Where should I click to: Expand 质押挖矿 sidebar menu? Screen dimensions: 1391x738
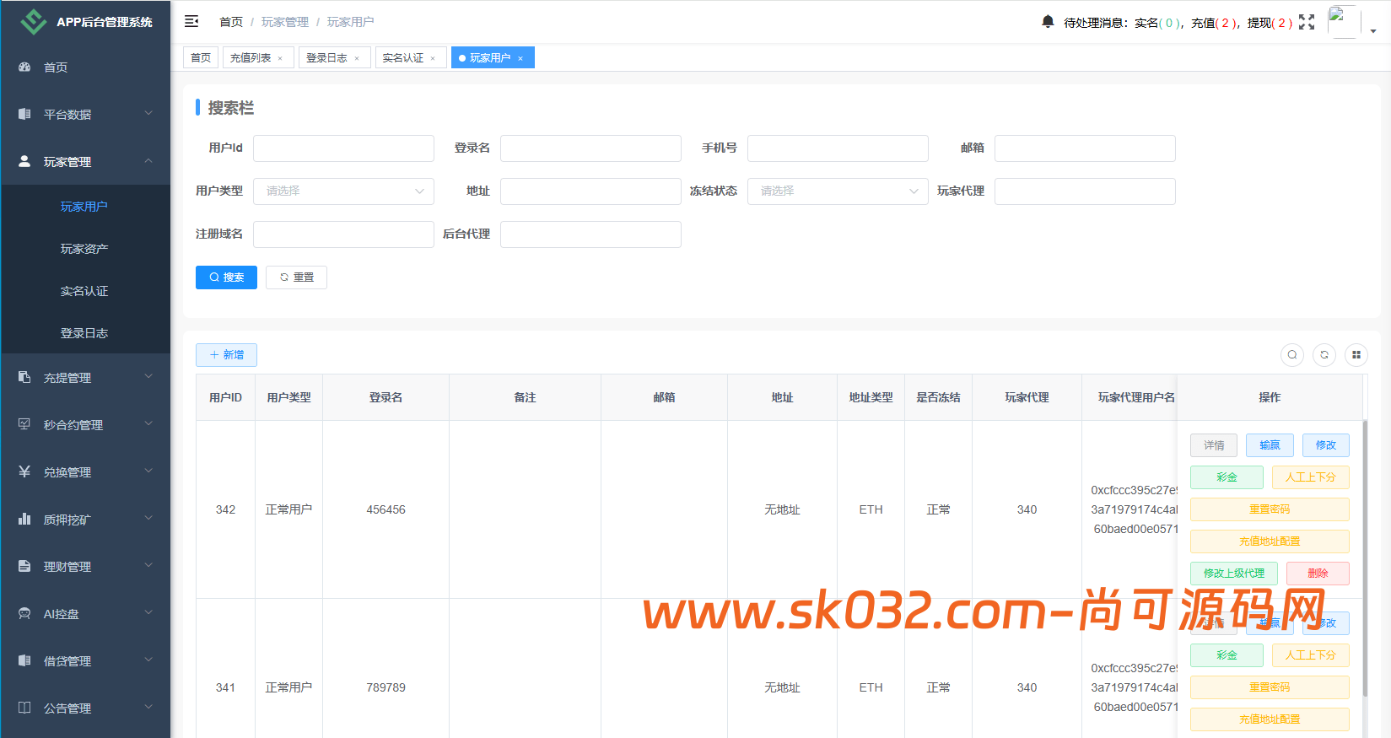pos(85,520)
